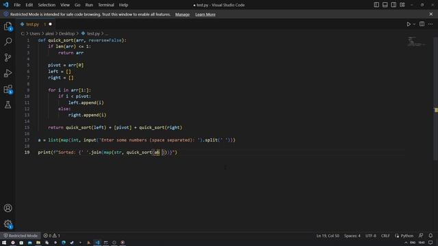Click the editor vertical scrollbar
This screenshot has height=246, width=438.
point(435,98)
